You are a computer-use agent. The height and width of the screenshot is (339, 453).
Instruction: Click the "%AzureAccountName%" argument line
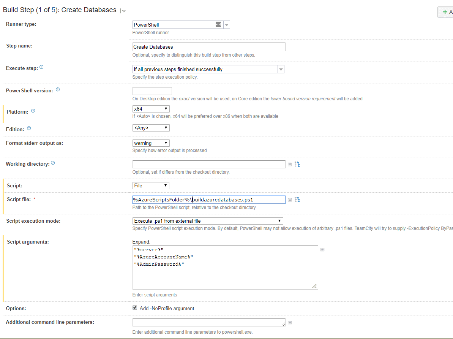pos(164,257)
